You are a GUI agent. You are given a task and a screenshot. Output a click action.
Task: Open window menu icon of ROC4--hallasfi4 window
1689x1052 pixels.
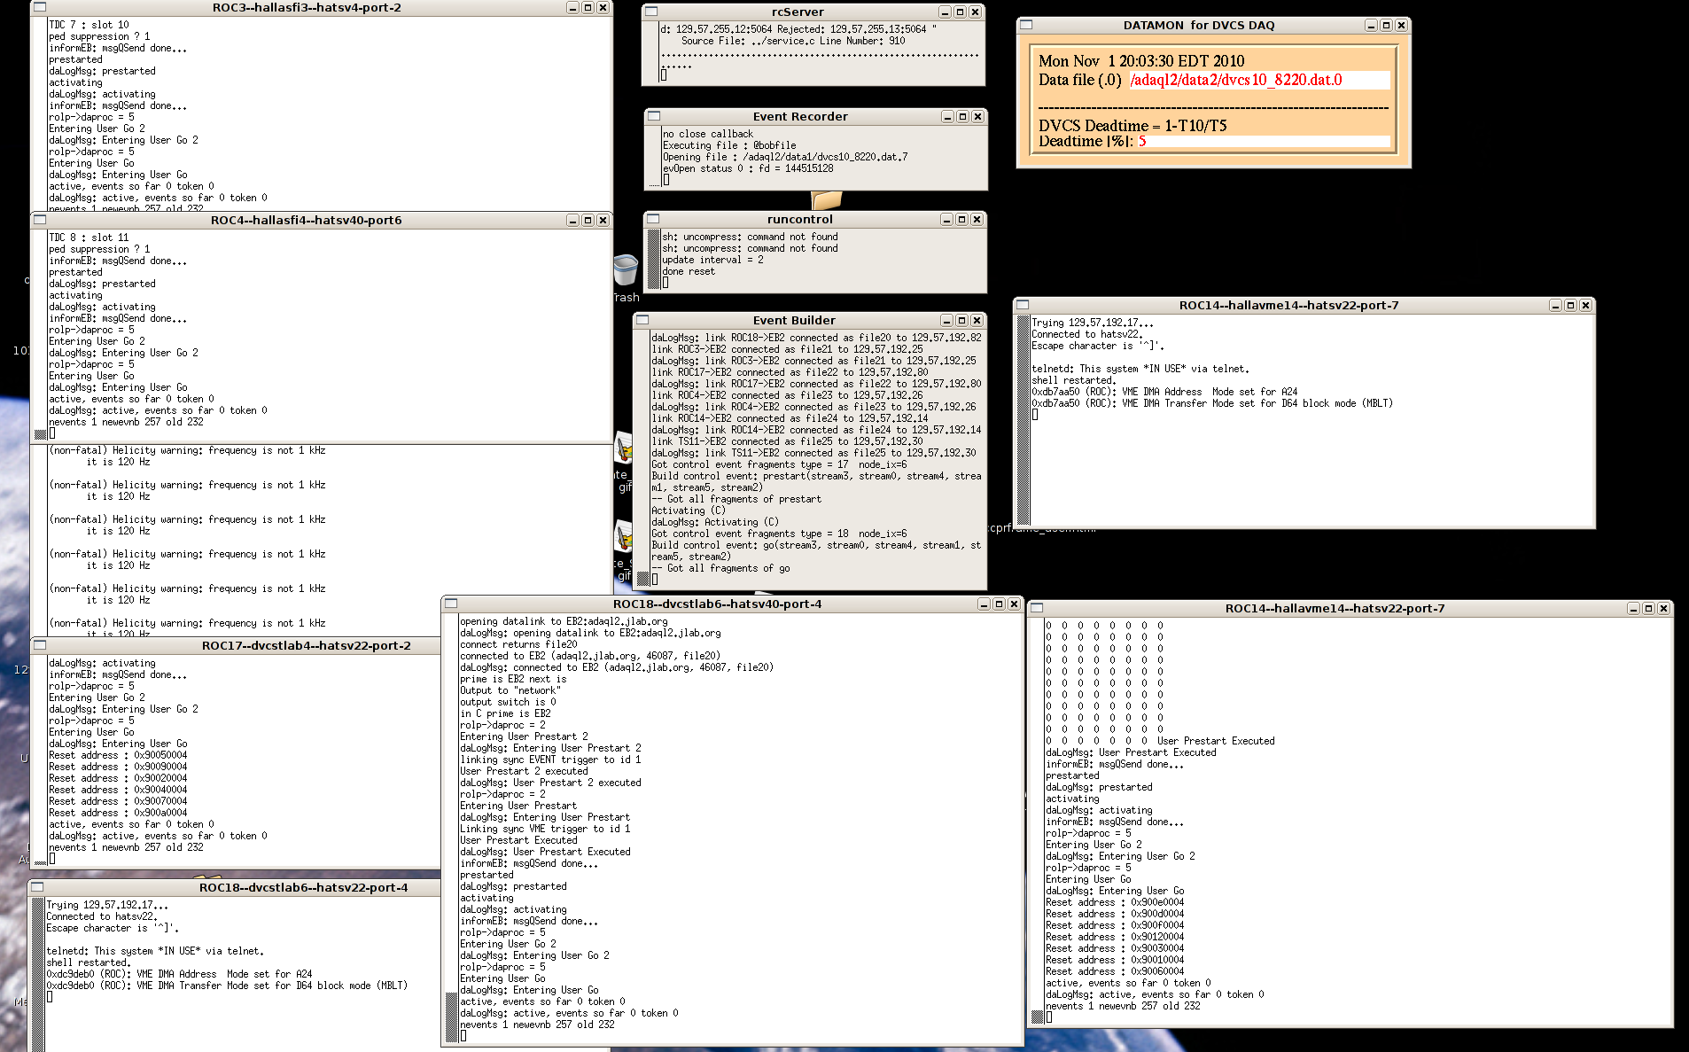coord(40,220)
